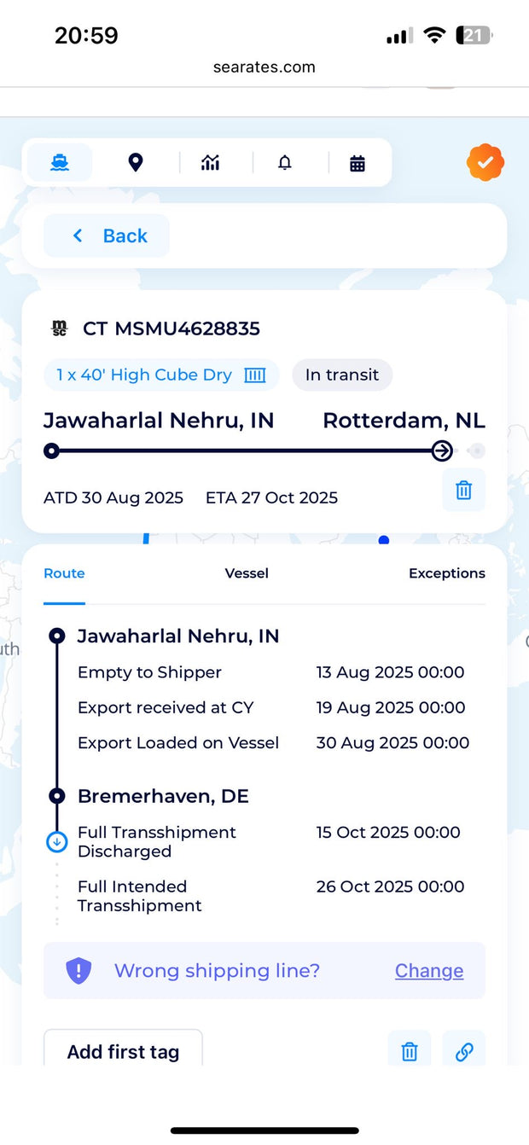Open the analytics chart icon
Screen dimensions: 529x1145
click(x=211, y=162)
